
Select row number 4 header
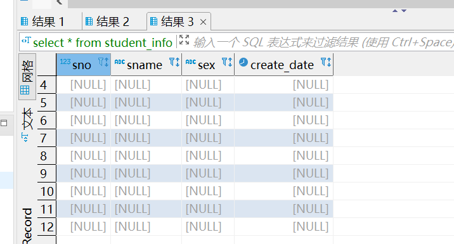click(47, 85)
